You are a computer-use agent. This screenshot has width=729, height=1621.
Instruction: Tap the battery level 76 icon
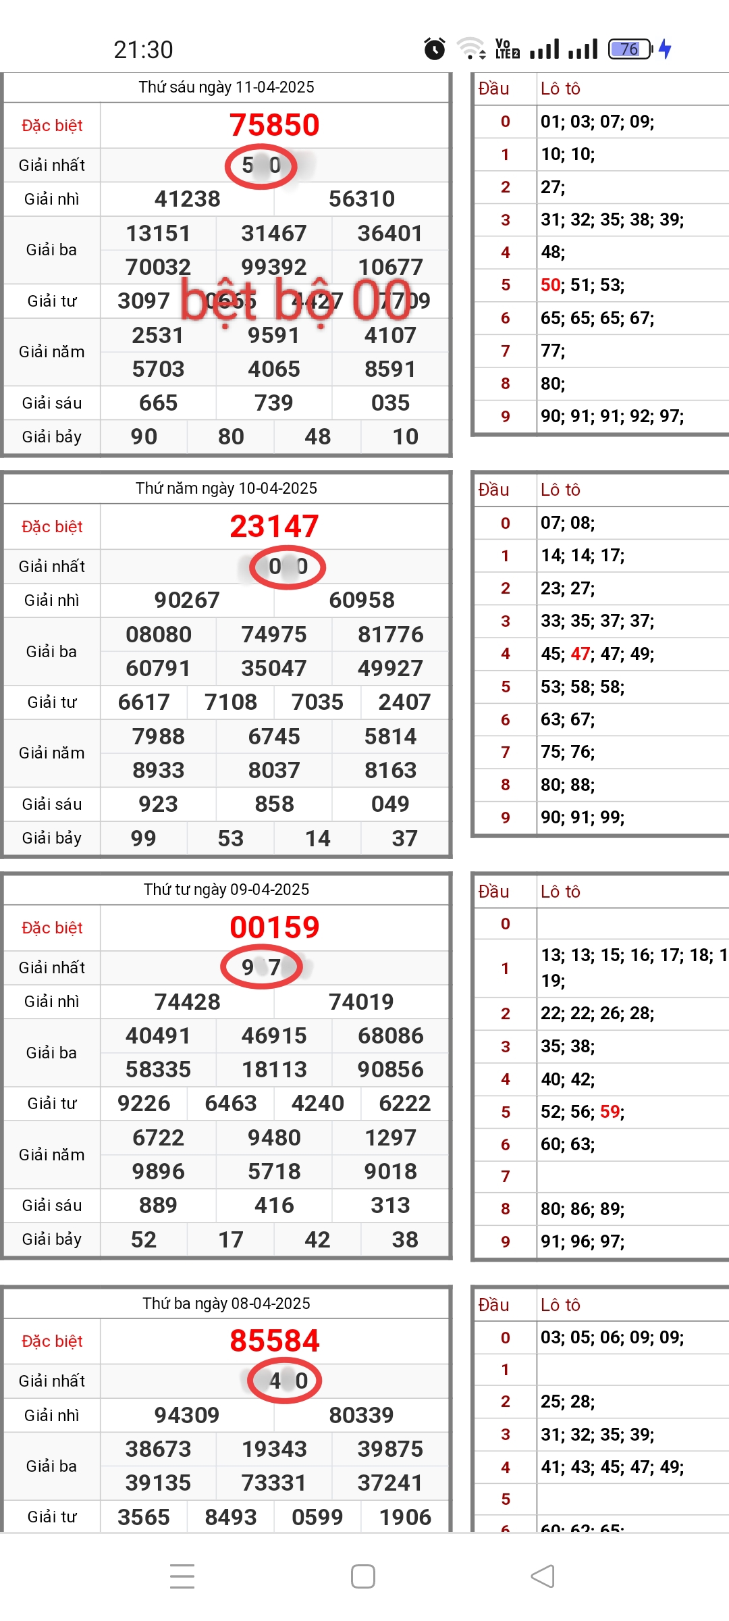pos(630,49)
